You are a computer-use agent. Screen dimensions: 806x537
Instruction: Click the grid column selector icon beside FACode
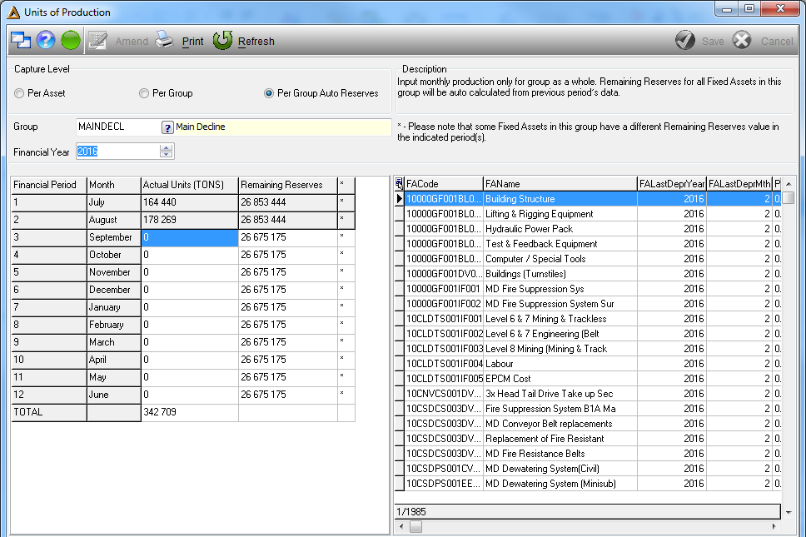point(400,183)
